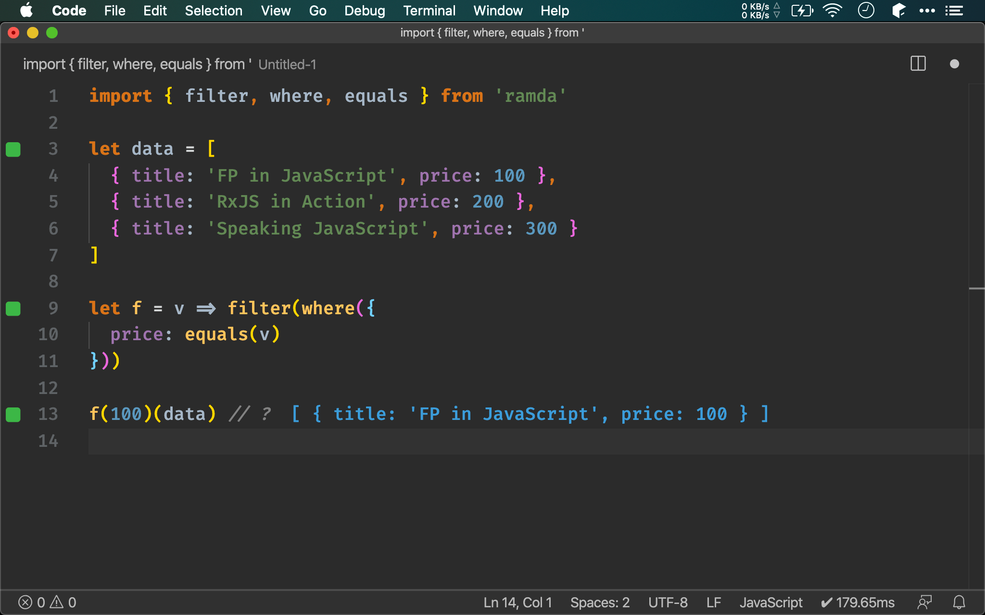Click the Untitled-1 breadcrumb label
The image size is (985, 615).
tap(287, 64)
